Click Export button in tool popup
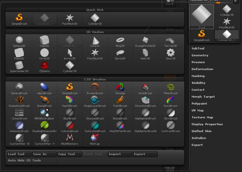This screenshot has height=172, width=242. tap(145, 154)
